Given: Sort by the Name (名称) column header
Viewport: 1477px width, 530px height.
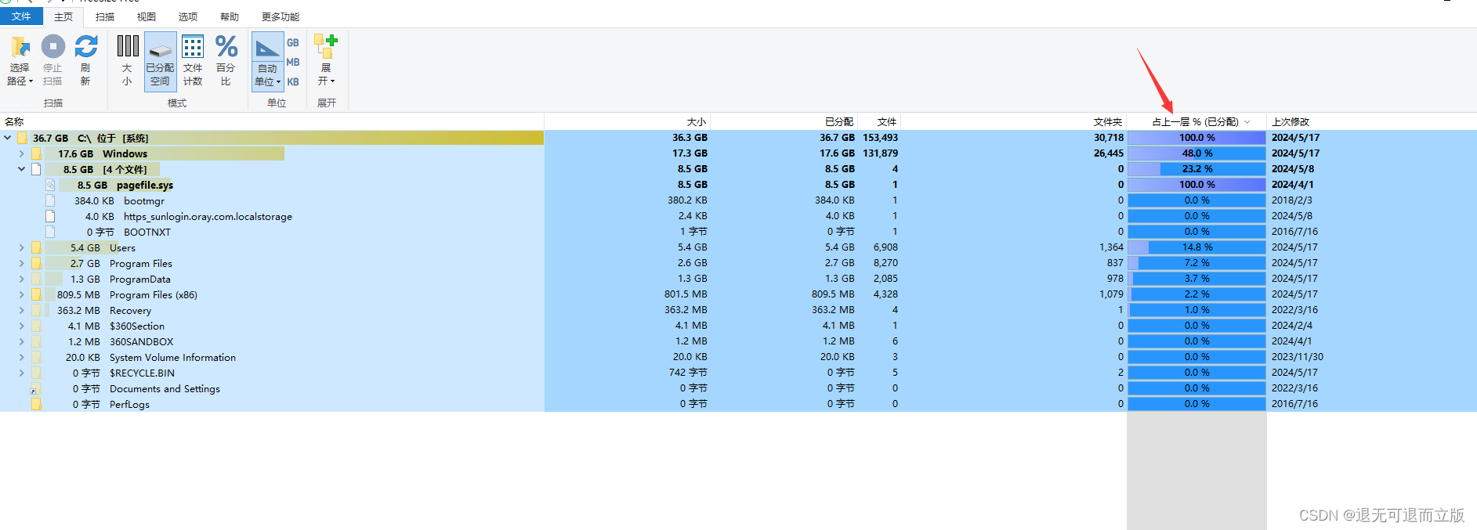Looking at the screenshot, I should point(272,121).
